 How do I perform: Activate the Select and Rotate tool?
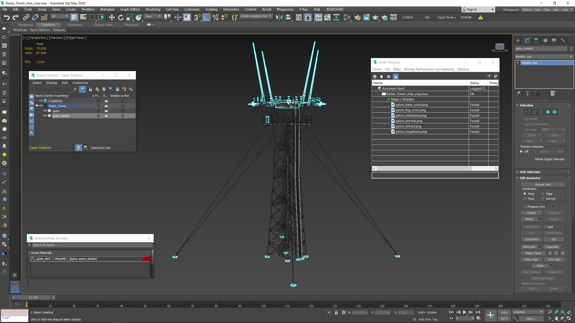pos(121,17)
